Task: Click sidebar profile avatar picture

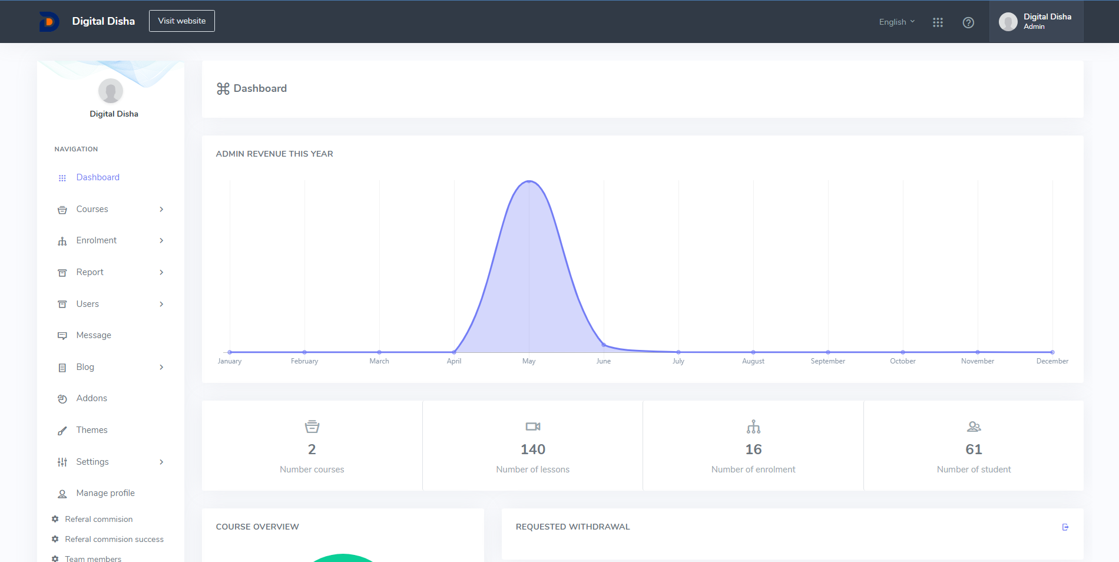Action: tap(111, 91)
